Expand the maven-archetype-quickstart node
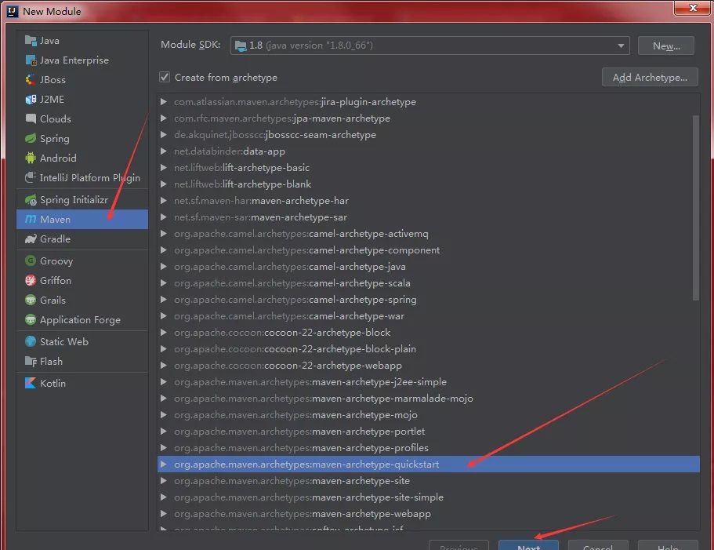 click(x=164, y=464)
